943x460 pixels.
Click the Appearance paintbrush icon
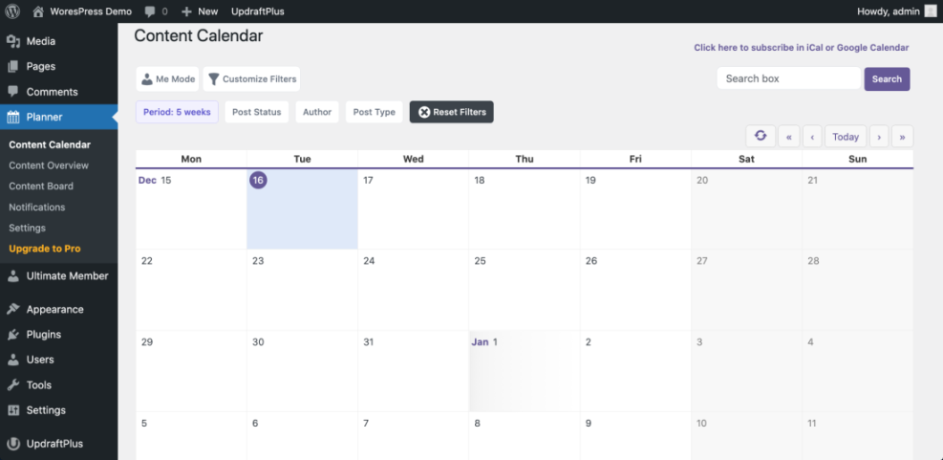[x=13, y=310]
